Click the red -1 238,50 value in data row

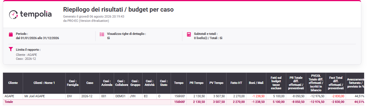258,96
